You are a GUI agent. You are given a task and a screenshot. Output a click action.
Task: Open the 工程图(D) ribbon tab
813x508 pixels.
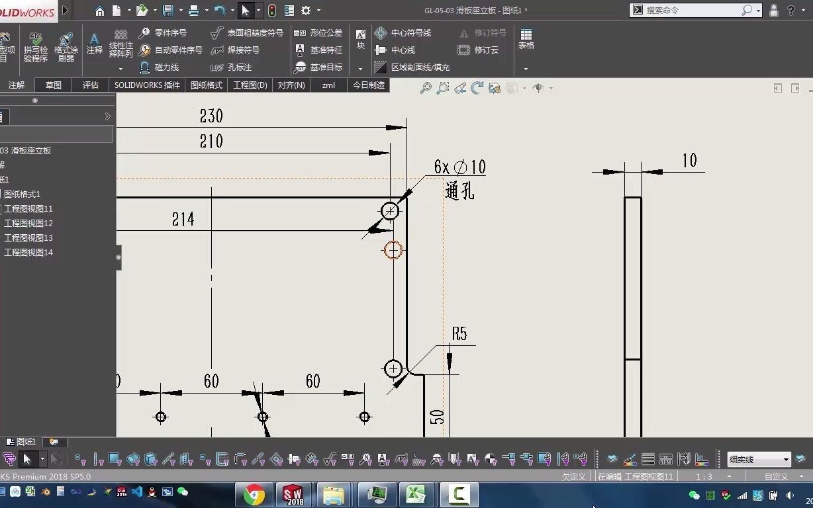(x=250, y=85)
